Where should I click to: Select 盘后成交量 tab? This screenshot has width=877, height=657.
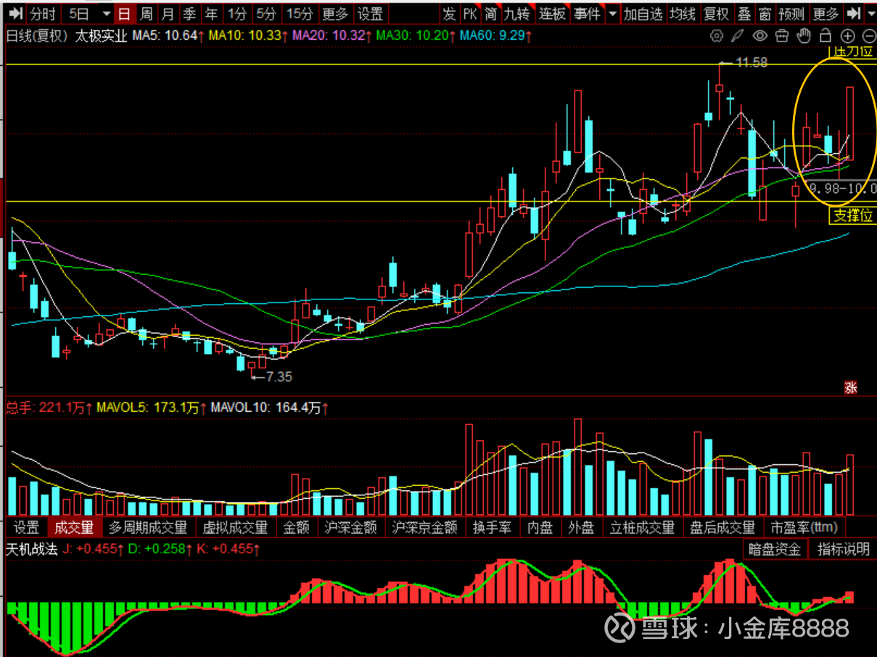[722, 527]
